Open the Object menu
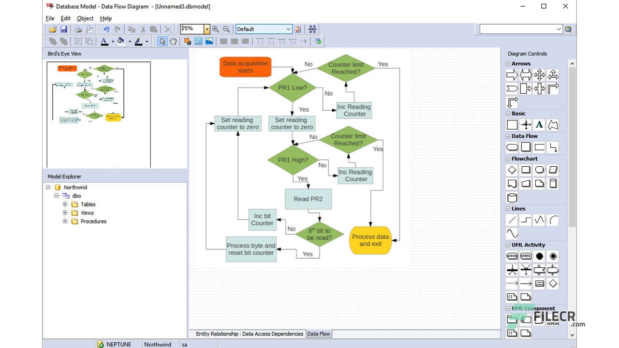The width and height of the screenshot is (619, 348). coord(85,18)
